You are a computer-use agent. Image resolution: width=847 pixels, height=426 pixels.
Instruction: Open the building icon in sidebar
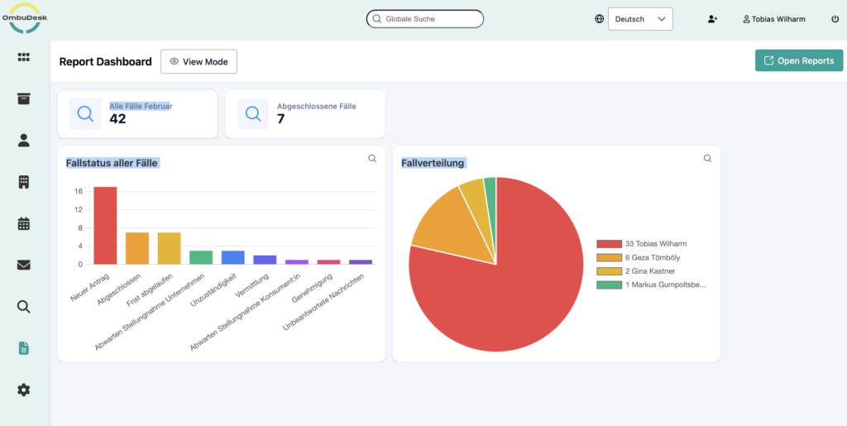pos(24,182)
